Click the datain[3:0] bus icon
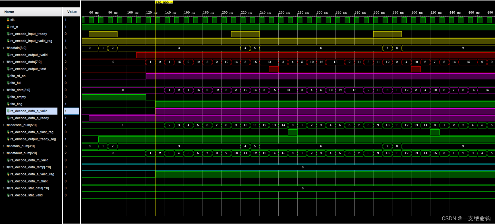495x224 pixels. coord(8,48)
